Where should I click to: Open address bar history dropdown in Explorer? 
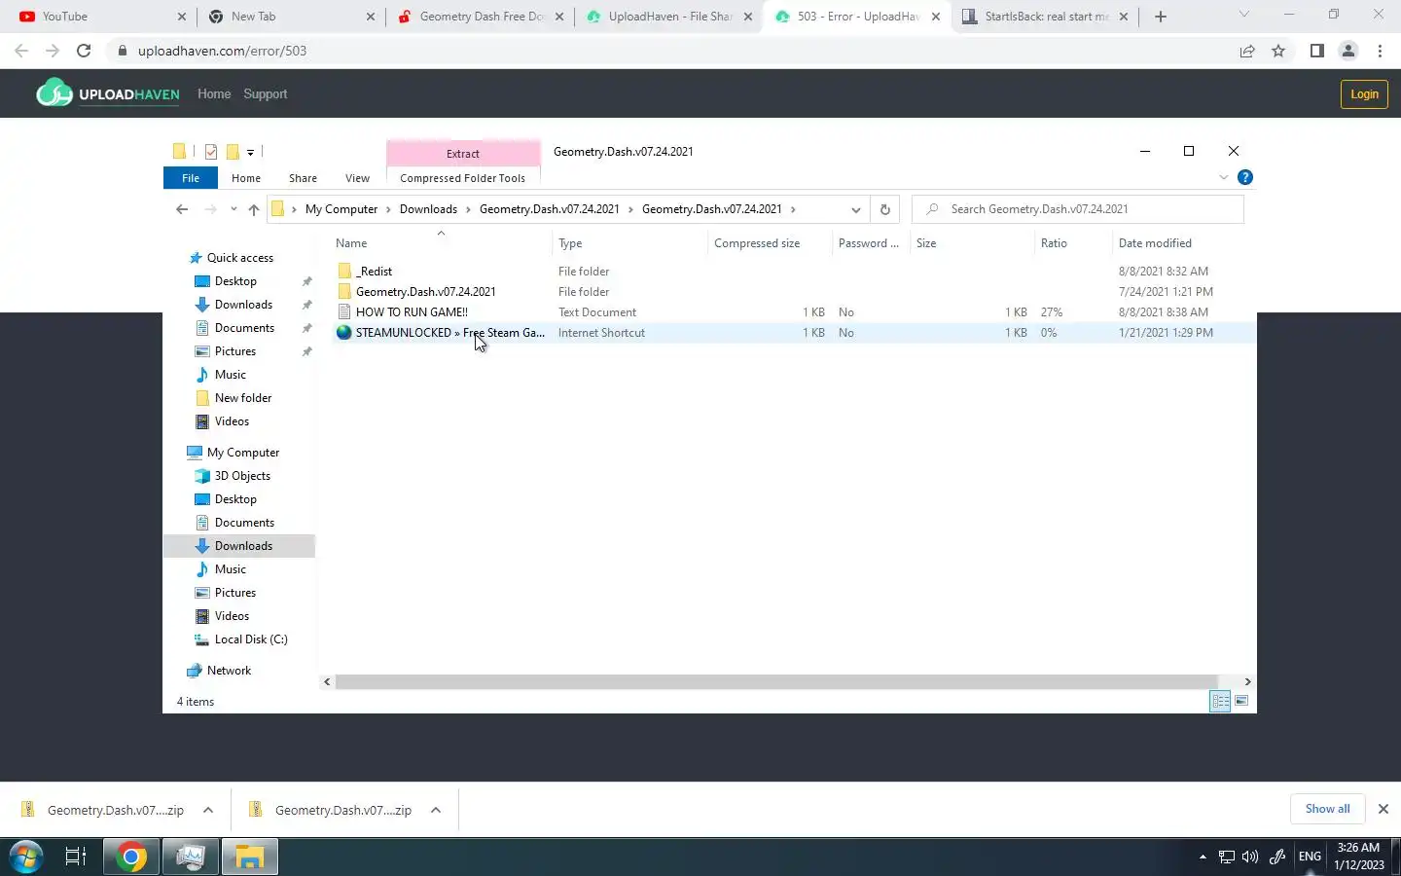click(x=855, y=209)
